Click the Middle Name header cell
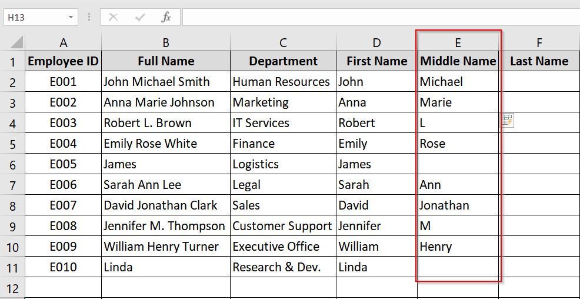 point(458,61)
